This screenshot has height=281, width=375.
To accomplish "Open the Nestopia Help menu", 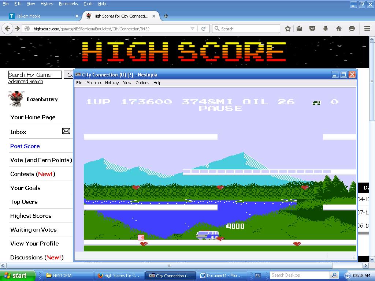I will pos(157,83).
